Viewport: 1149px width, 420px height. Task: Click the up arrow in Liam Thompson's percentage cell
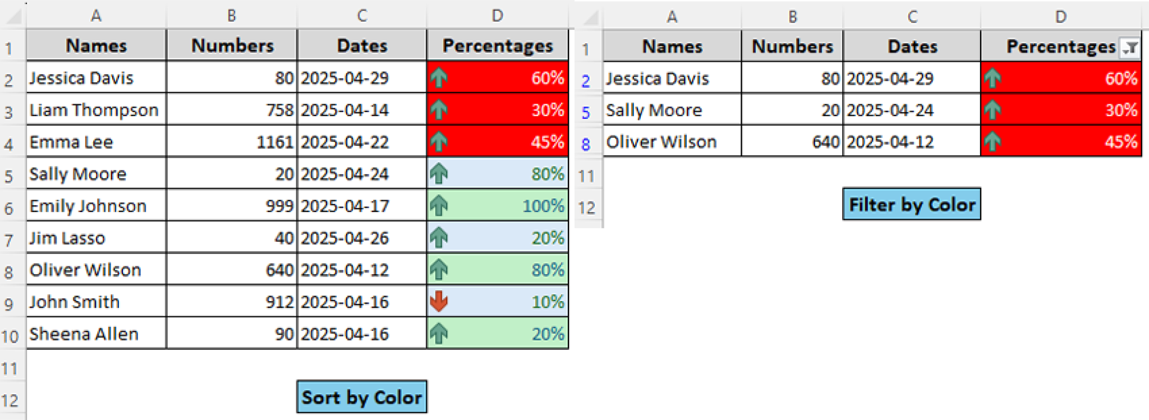click(438, 110)
